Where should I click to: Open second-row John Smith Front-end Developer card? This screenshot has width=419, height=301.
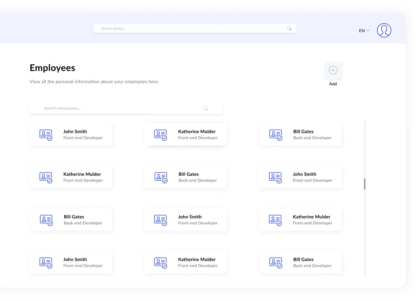[x=300, y=177]
